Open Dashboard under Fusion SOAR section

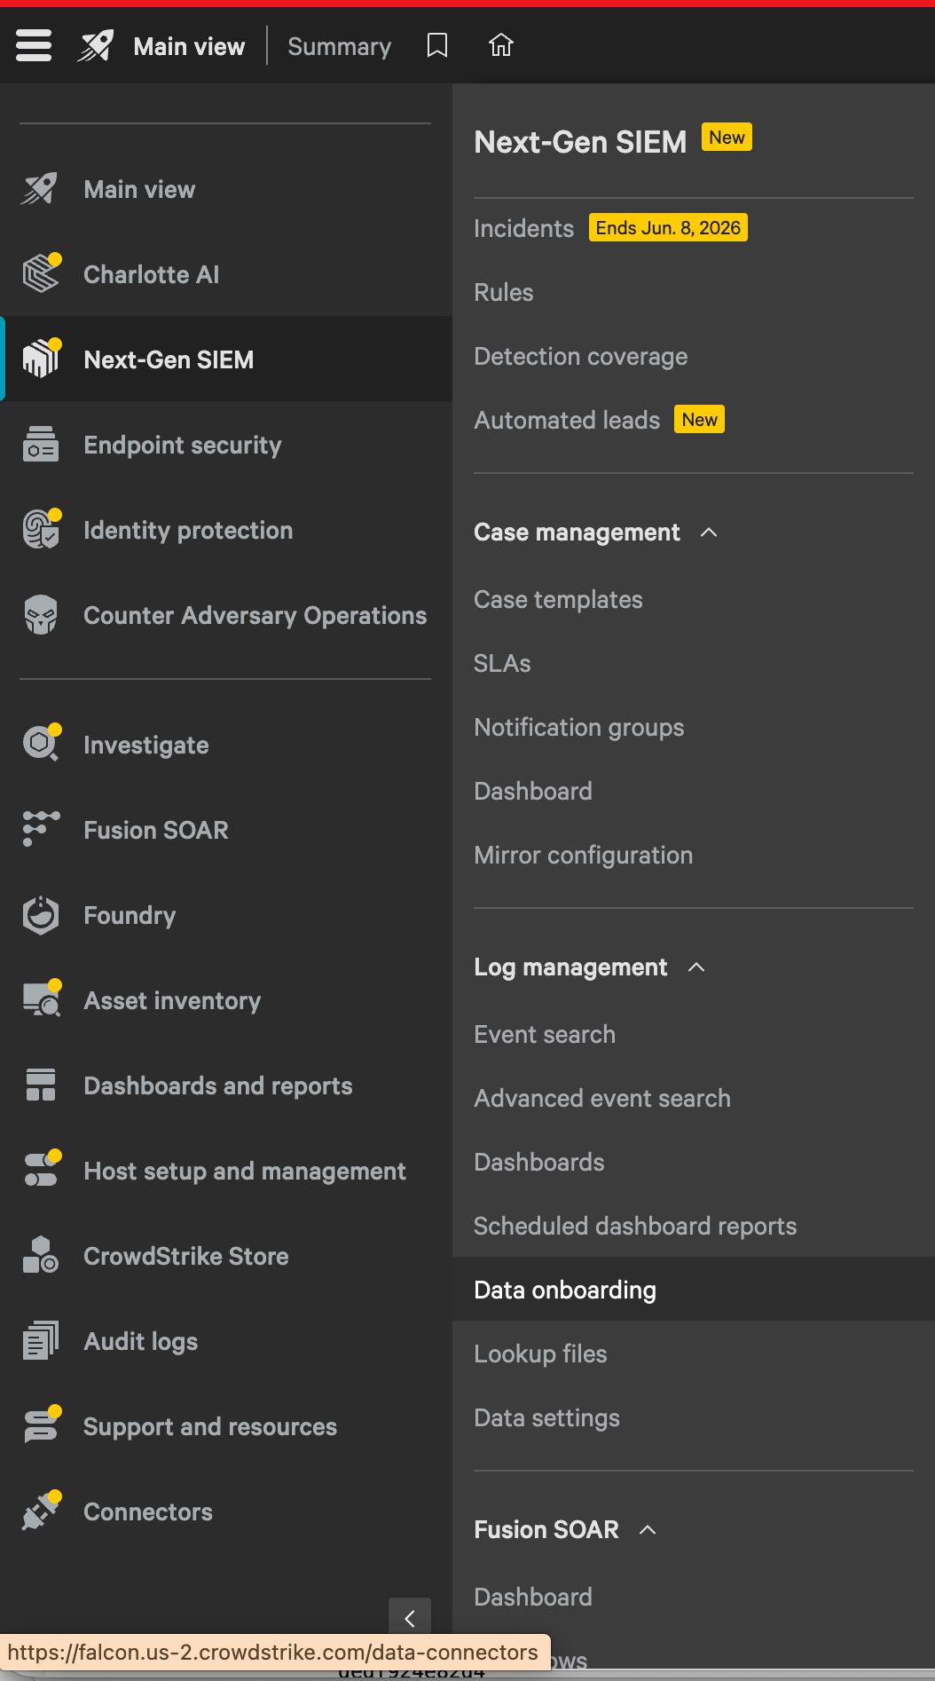(533, 1597)
